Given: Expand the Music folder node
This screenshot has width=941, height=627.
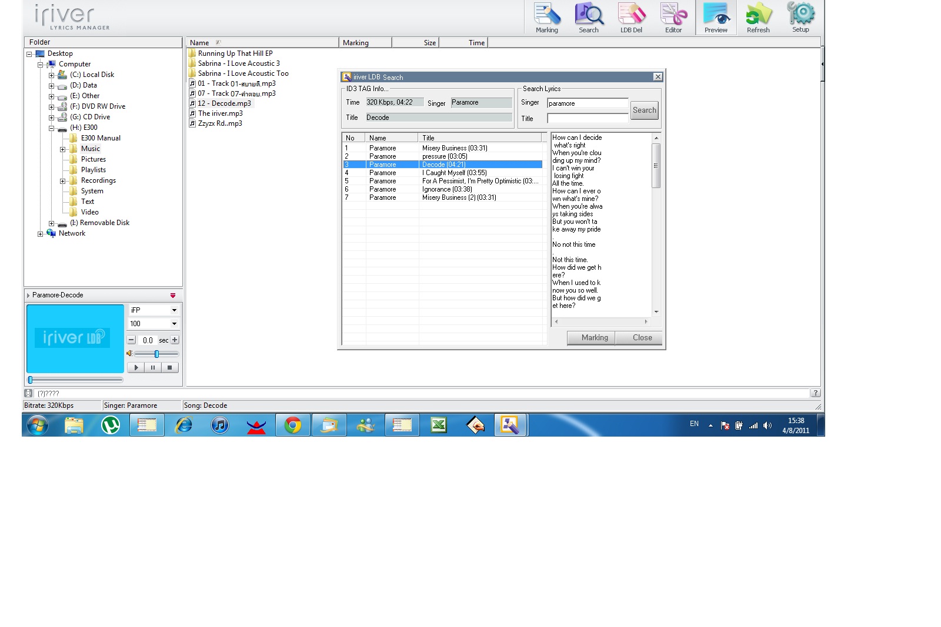Looking at the screenshot, I should (x=62, y=149).
